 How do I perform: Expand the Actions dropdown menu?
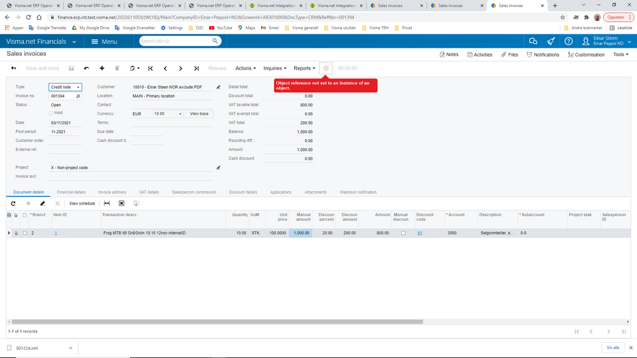pyautogui.click(x=245, y=68)
